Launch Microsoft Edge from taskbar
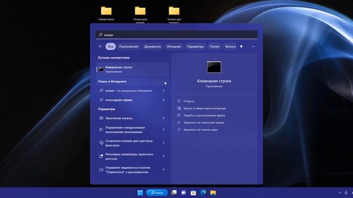Viewport: 353px width, 198px height. pyautogui.click(x=203, y=193)
